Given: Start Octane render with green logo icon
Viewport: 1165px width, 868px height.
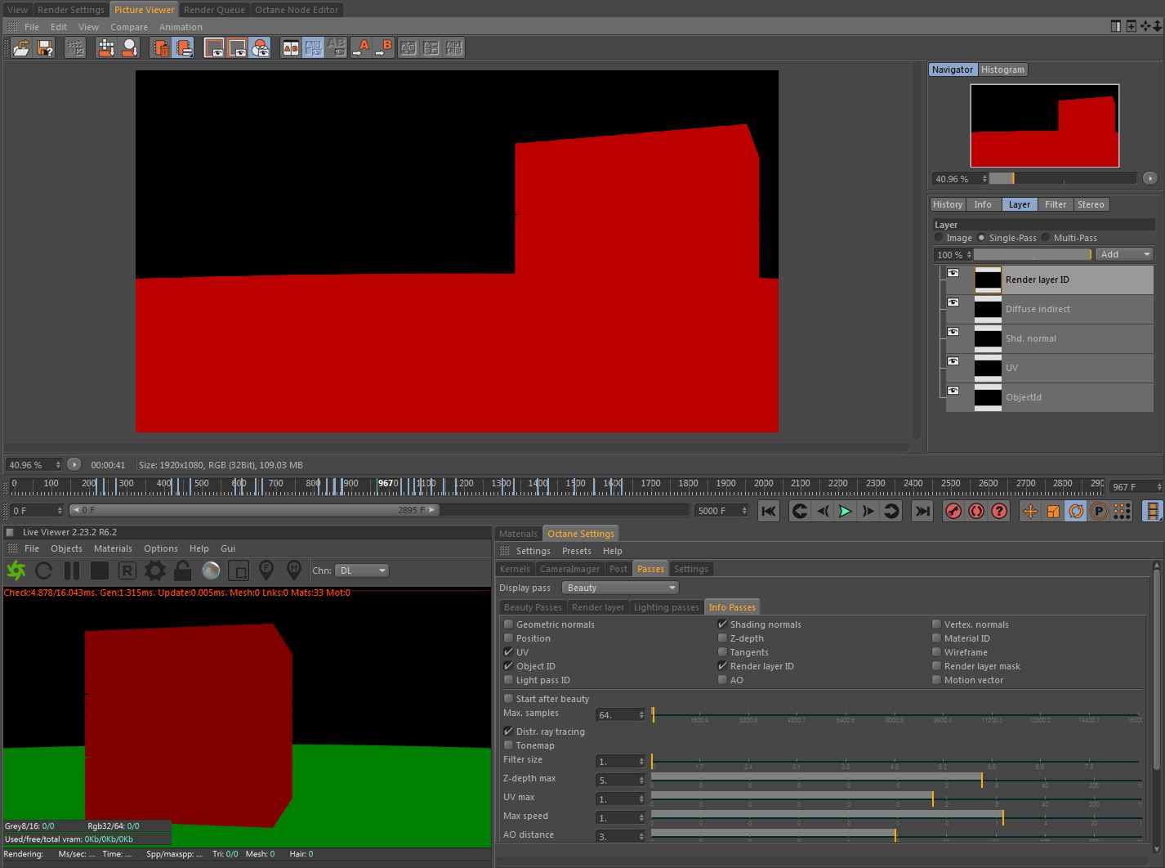Looking at the screenshot, I should click(16, 570).
